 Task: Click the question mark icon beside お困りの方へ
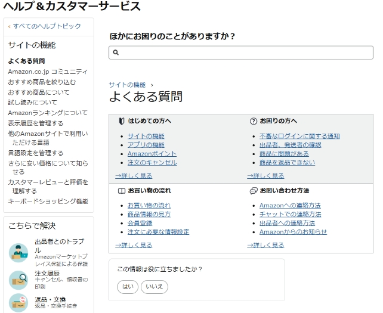[x=254, y=121]
